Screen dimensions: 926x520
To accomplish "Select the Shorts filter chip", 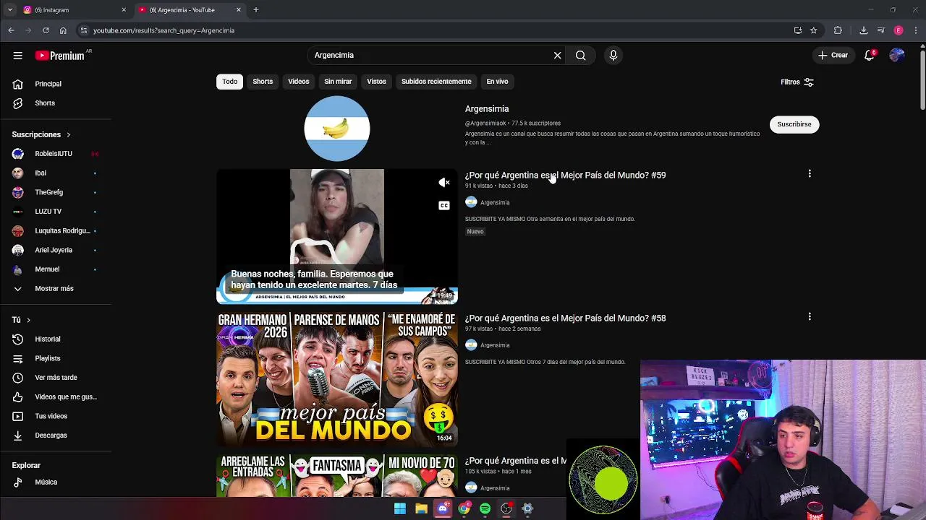I will click(263, 82).
